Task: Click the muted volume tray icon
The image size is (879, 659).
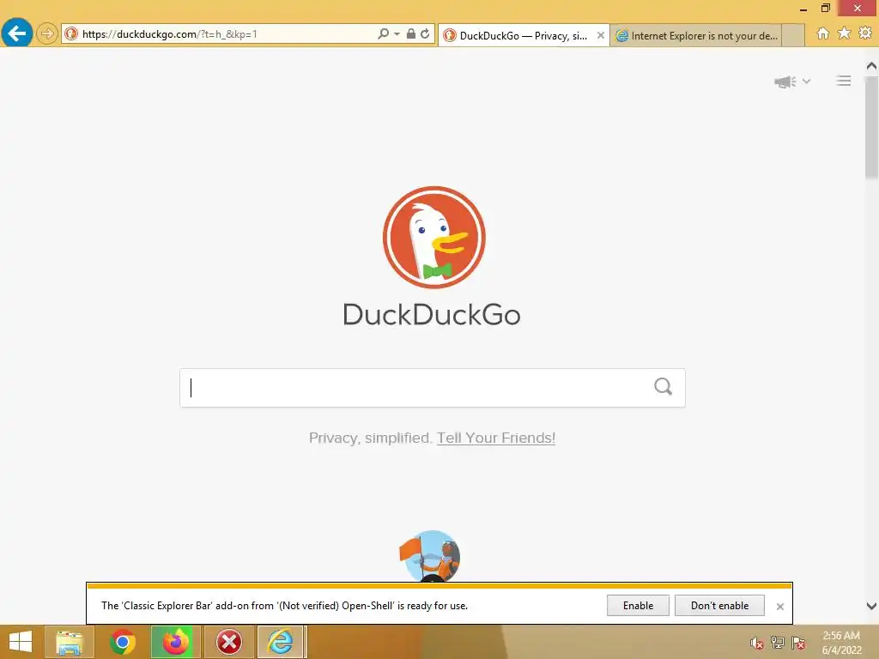Action: click(757, 643)
